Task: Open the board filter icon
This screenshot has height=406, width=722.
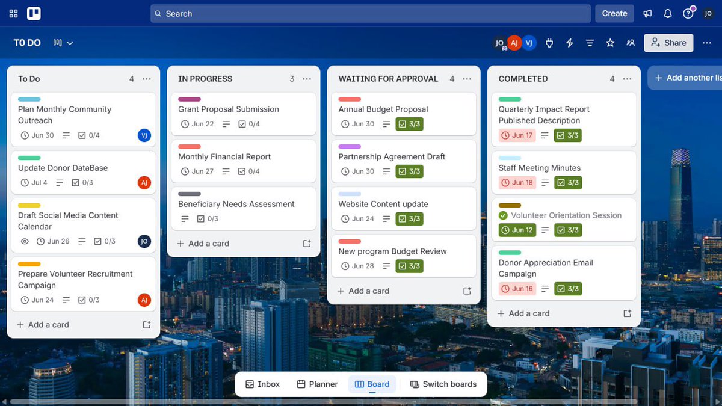Action: (590, 43)
